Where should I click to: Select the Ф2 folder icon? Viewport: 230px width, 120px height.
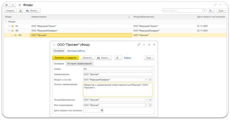[12, 31]
